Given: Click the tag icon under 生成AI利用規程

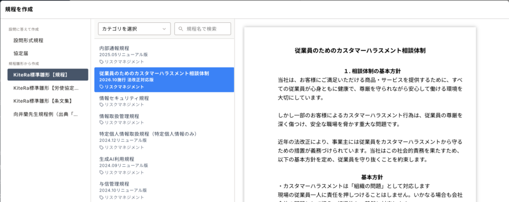Looking at the screenshot, I should 102,172.
